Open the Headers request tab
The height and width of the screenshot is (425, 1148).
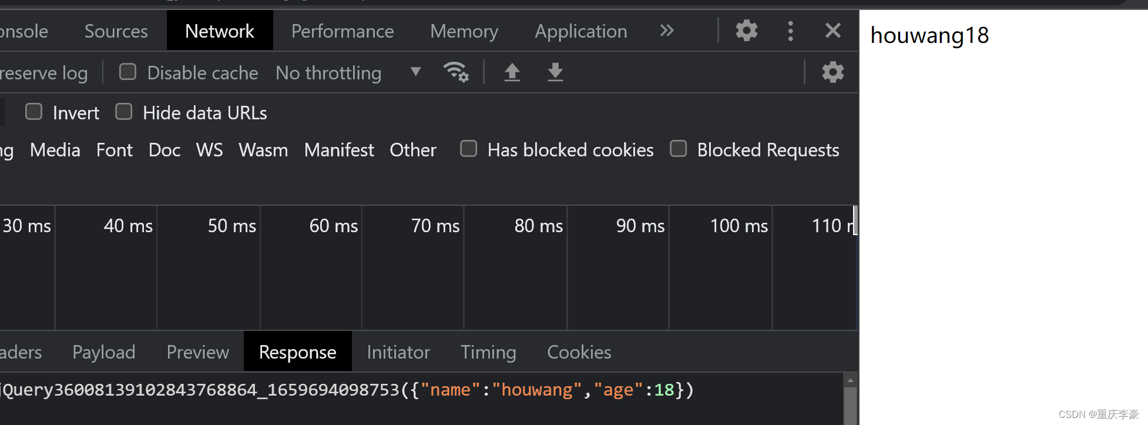[21, 352]
